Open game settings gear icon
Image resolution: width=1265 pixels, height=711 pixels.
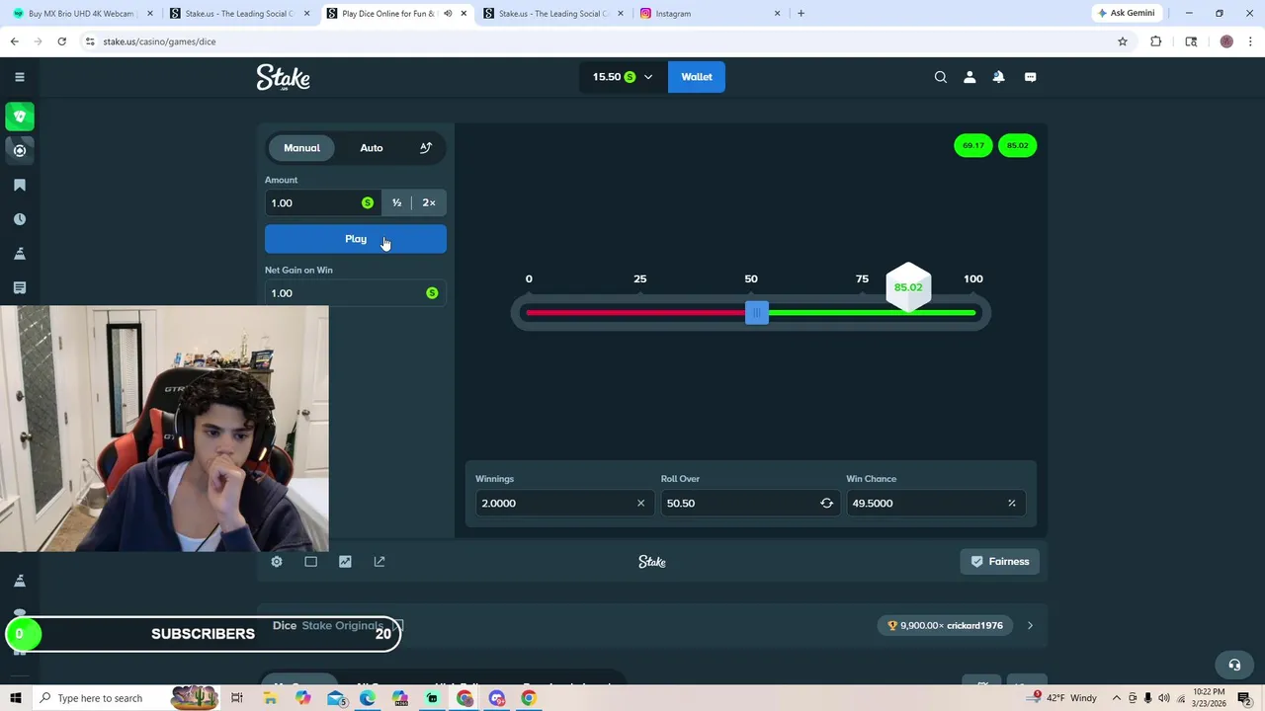point(277,562)
